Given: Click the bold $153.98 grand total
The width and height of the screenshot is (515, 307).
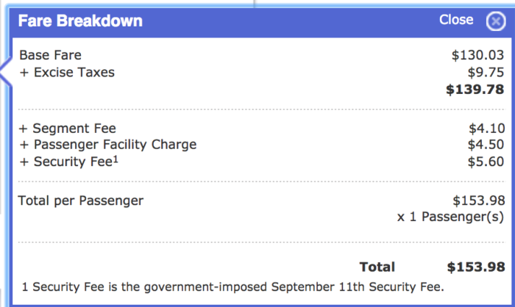Looking at the screenshot, I should point(476,267).
